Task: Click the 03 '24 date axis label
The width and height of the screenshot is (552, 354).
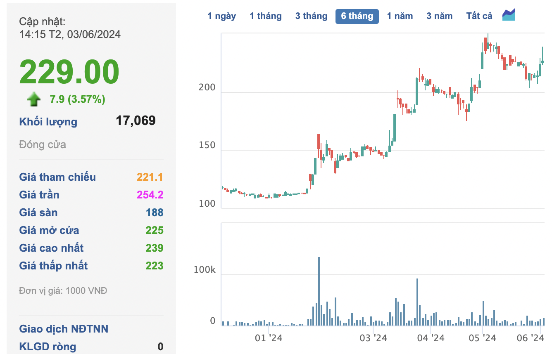Action: coord(374,338)
